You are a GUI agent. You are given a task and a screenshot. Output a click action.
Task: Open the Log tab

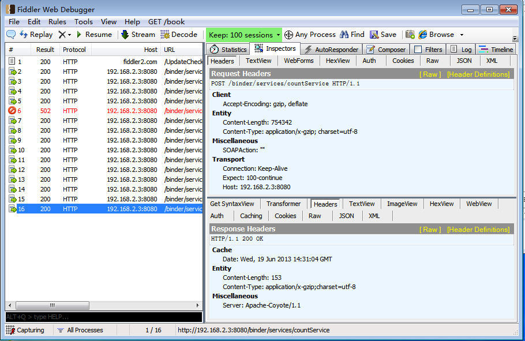[461, 50]
